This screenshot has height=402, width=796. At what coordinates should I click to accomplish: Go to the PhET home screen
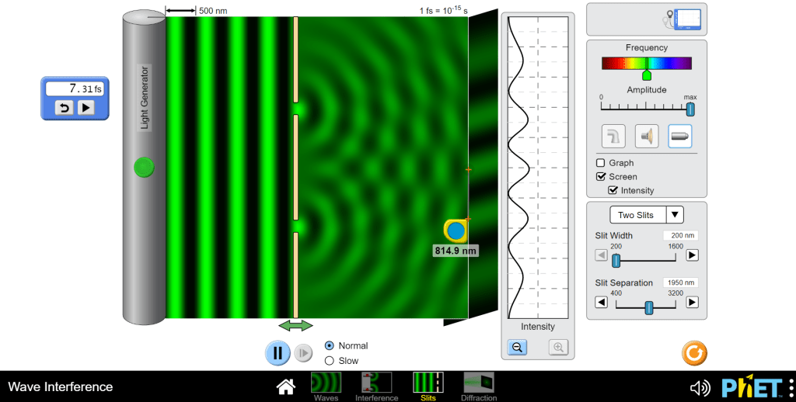[286, 386]
